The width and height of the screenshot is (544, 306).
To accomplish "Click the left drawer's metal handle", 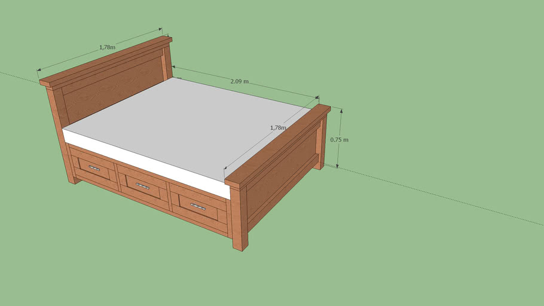I will click(x=94, y=168).
